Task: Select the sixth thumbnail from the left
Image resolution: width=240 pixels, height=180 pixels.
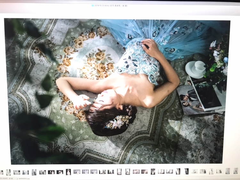Action: coord(43,172)
